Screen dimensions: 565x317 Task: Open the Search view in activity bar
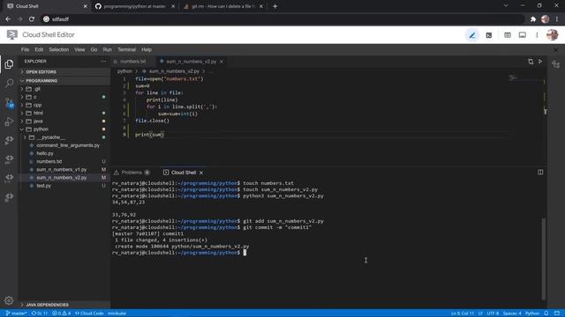pyautogui.click(x=9, y=83)
